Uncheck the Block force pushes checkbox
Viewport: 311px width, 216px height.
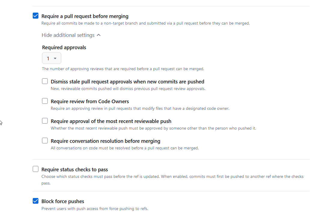coord(36,201)
